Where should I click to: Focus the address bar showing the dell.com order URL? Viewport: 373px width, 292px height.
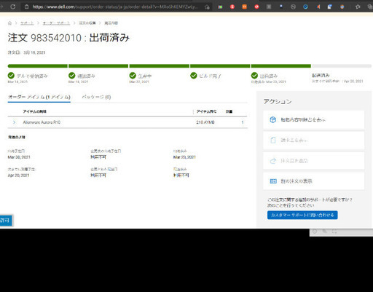pyautogui.click(x=115, y=7)
